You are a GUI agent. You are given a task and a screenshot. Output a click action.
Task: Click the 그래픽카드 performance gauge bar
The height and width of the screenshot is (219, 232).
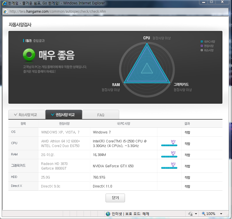[169, 167]
